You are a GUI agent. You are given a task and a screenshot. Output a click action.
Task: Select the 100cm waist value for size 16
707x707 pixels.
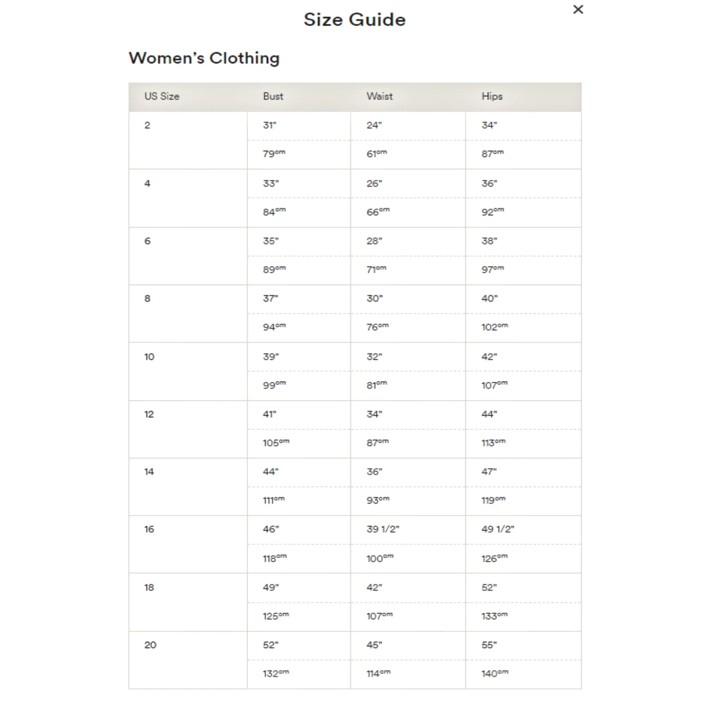[x=380, y=559]
